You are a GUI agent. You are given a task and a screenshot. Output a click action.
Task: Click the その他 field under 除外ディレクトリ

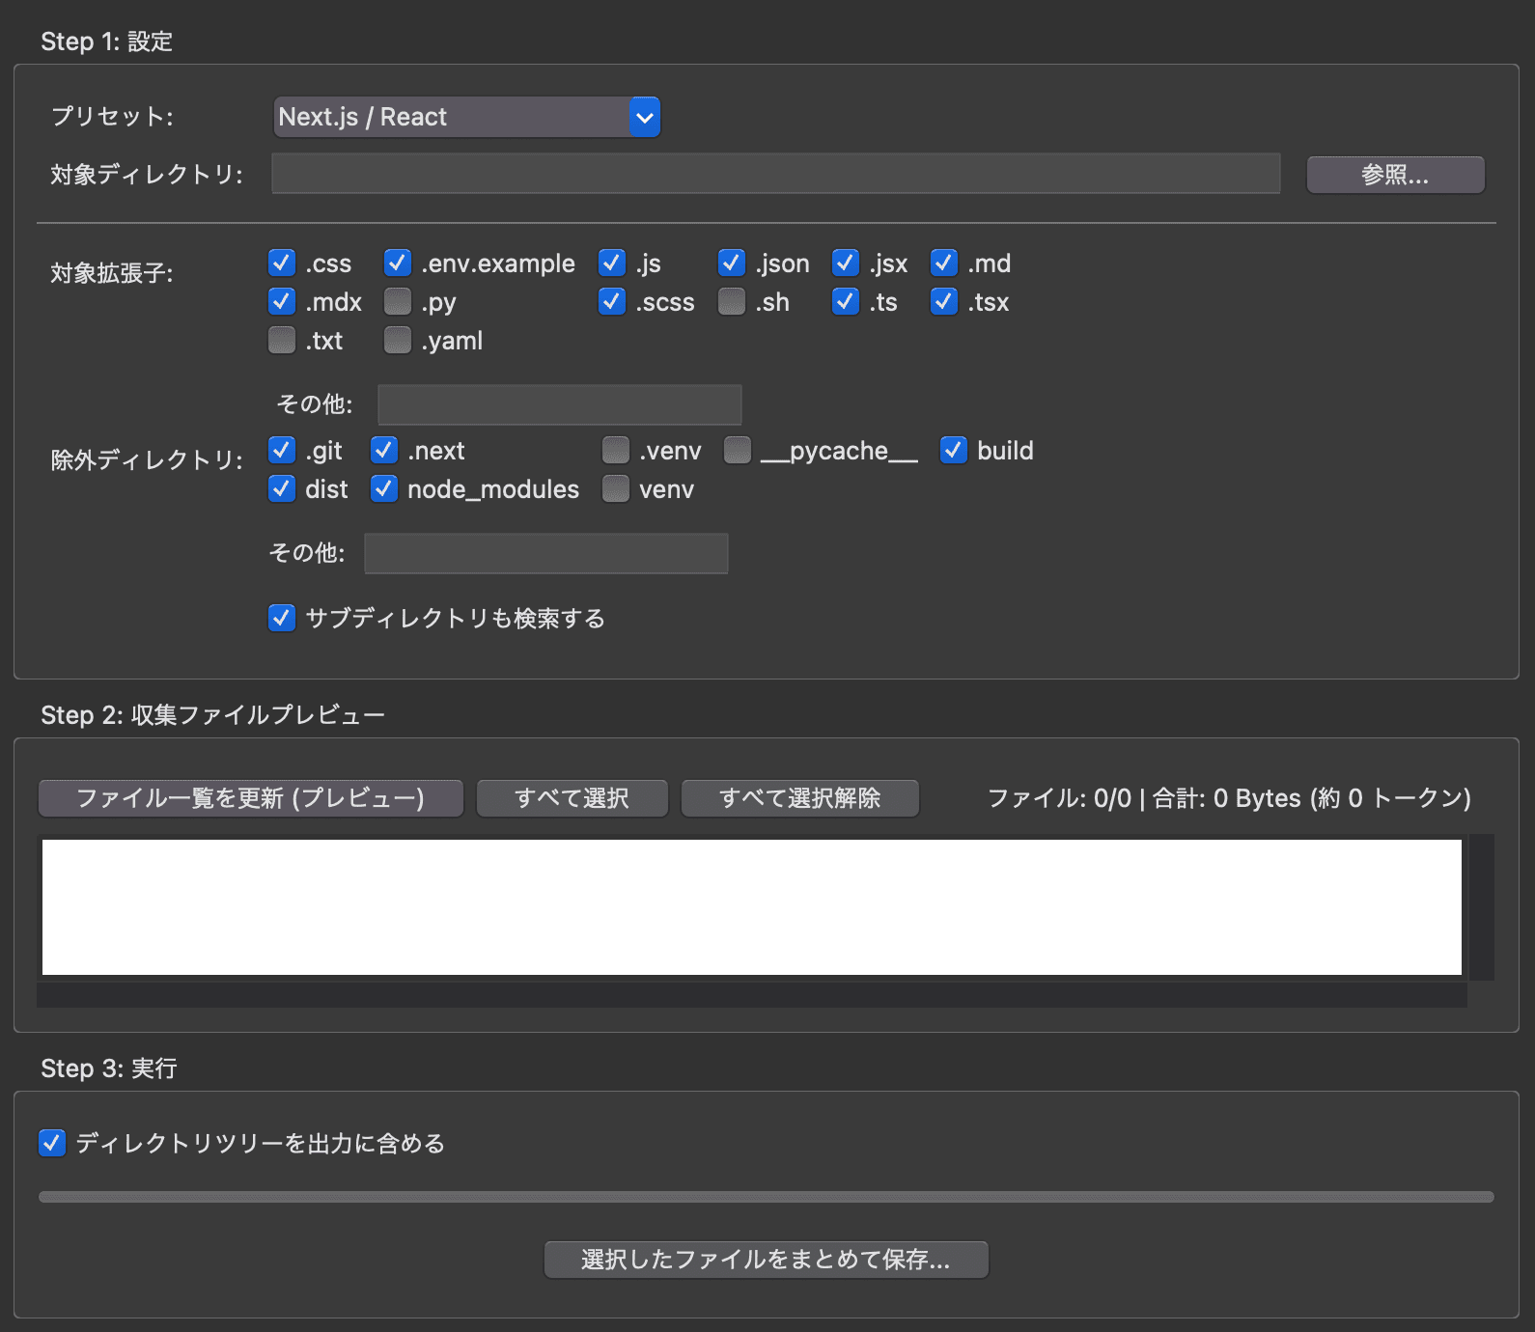(x=545, y=553)
